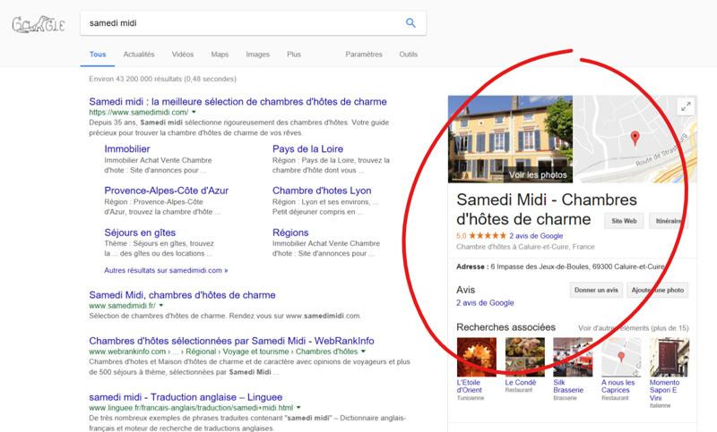Click the five-star rating icons

[x=488, y=236]
